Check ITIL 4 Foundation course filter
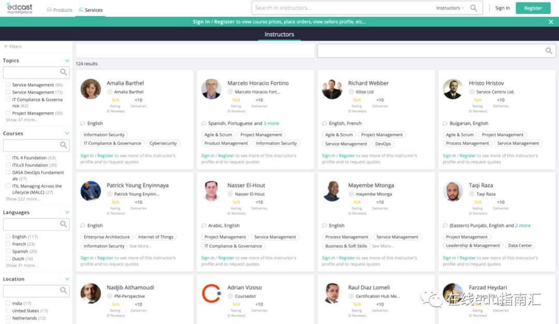The width and height of the screenshot is (559, 324). 8,157
